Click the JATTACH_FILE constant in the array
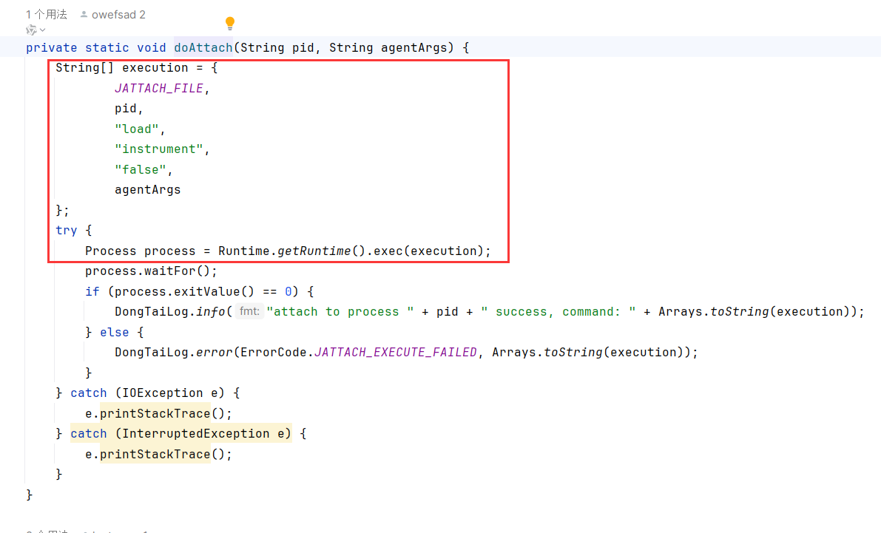Image resolution: width=881 pixels, height=533 pixels. pos(158,88)
